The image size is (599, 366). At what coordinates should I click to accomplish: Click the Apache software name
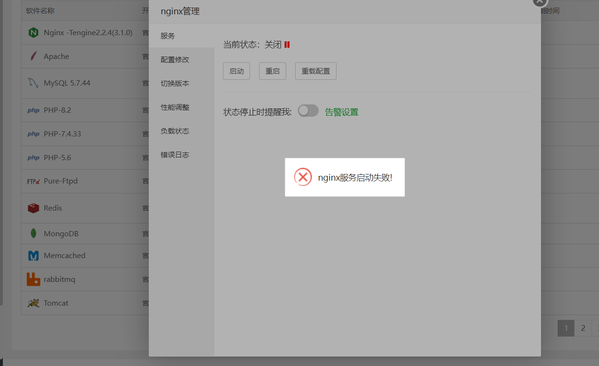point(57,56)
